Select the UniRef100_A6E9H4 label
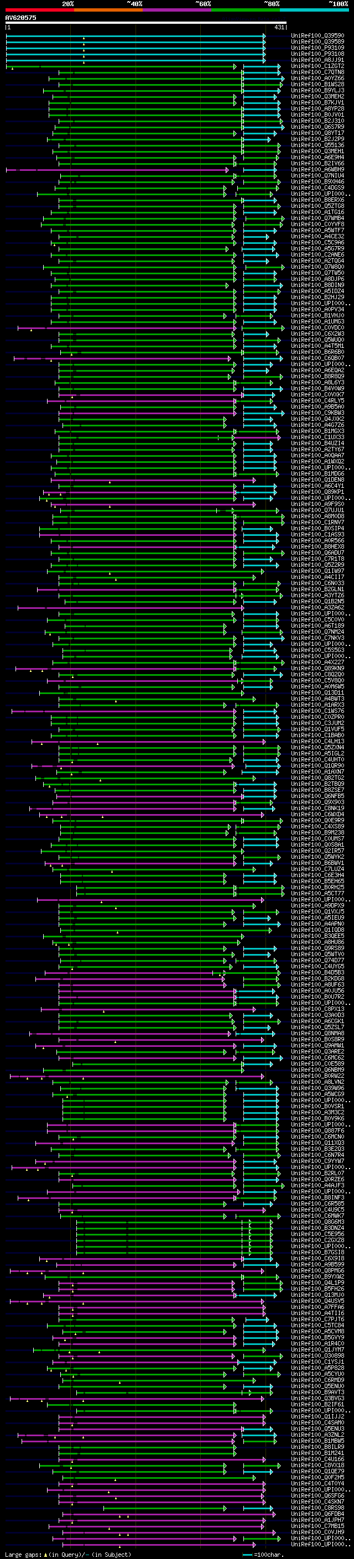 click(x=317, y=158)
